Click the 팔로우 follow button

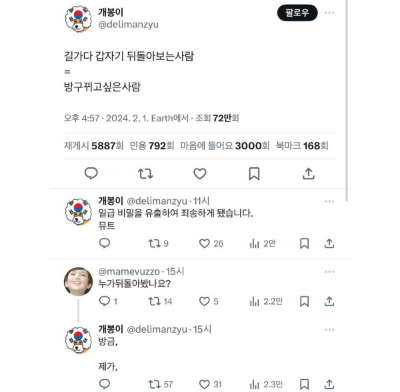click(x=297, y=13)
